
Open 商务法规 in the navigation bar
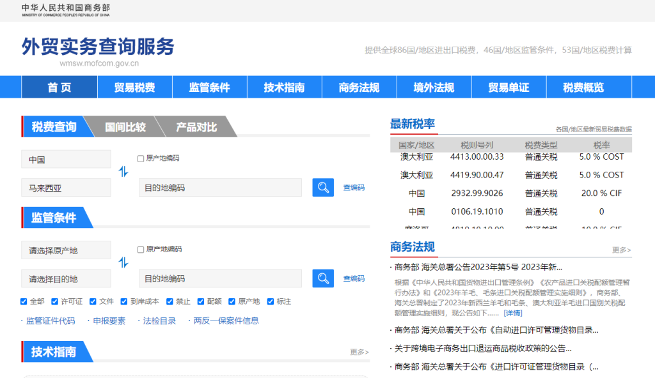tap(359, 87)
